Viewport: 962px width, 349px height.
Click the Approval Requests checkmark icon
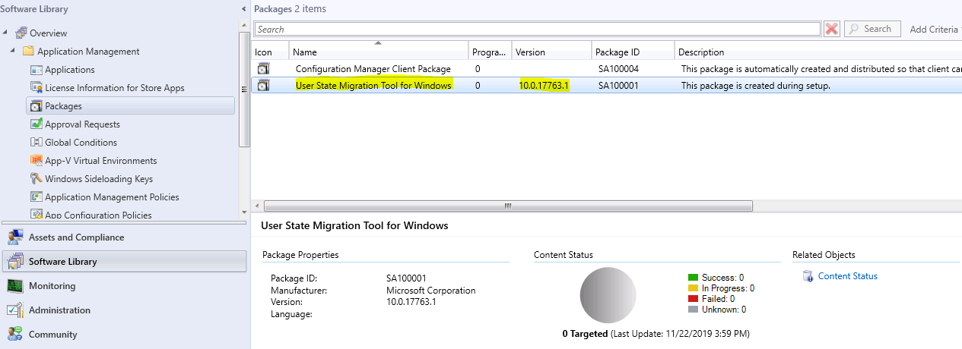tap(36, 124)
